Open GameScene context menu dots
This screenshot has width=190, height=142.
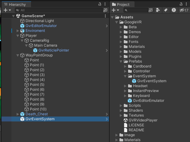tap(105, 16)
